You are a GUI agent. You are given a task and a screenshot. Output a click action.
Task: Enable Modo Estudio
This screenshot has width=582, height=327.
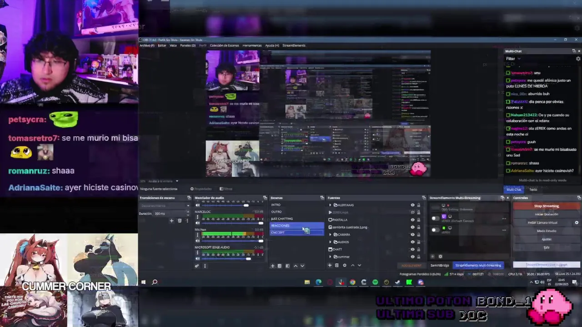(x=546, y=231)
